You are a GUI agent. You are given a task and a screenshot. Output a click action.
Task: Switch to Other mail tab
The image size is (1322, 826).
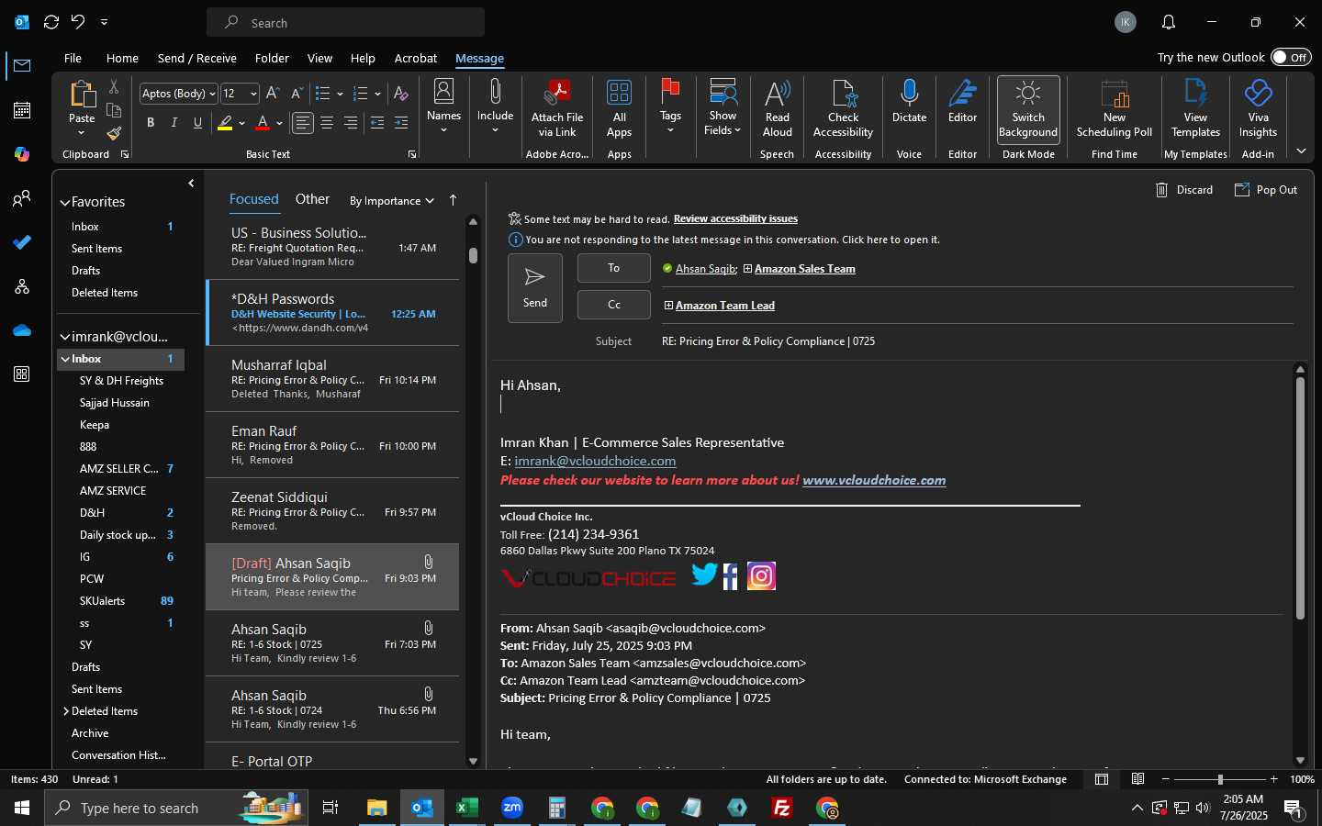[x=312, y=199]
